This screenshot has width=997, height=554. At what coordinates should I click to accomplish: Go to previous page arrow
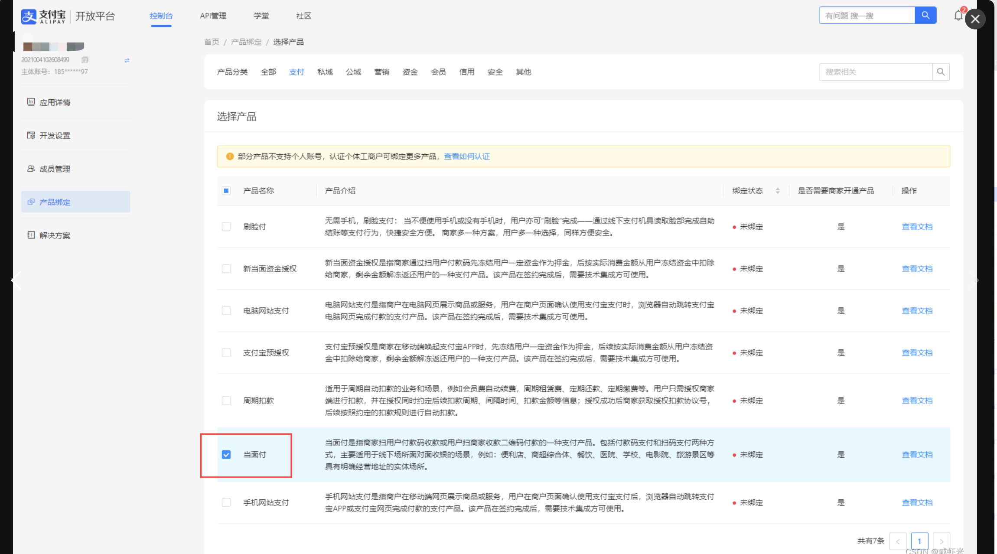point(898,541)
